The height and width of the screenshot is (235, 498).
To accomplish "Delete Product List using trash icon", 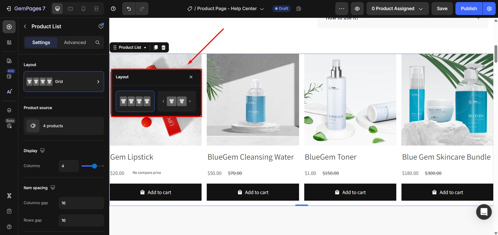I will pyautogui.click(x=163, y=47).
